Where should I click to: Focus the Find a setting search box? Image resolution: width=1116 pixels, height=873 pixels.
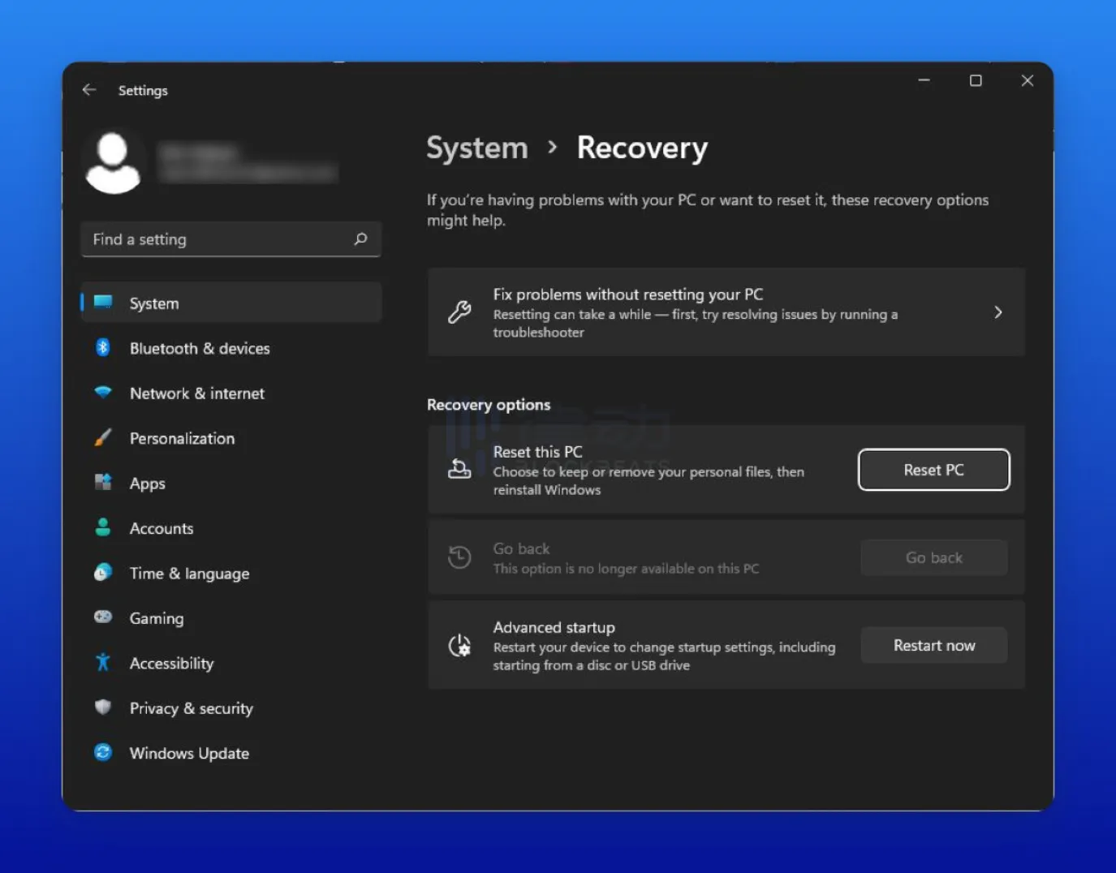(x=219, y=239)
